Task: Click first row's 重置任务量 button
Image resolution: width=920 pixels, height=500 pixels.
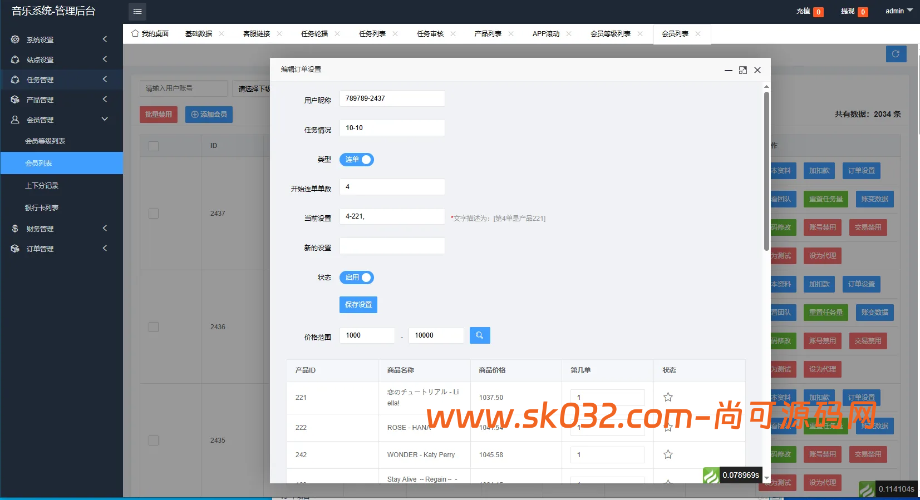Action: (x=826, y=199)
